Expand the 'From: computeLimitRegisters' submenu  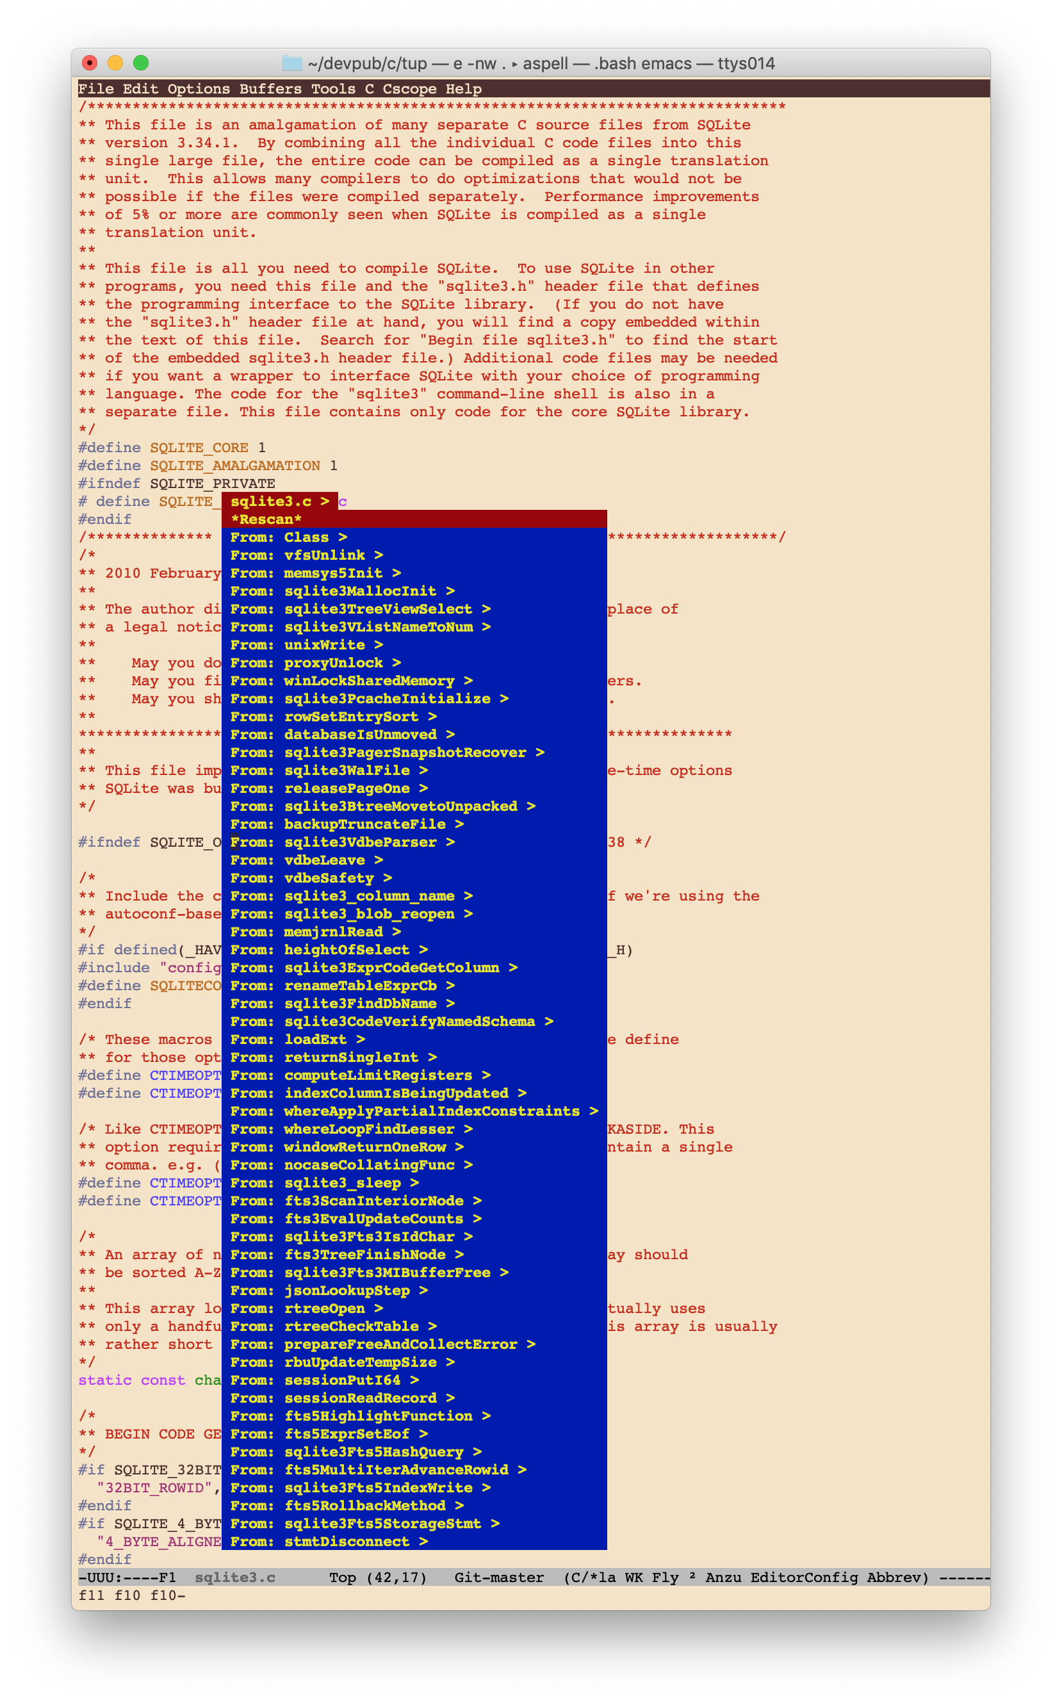[414, 1075]
